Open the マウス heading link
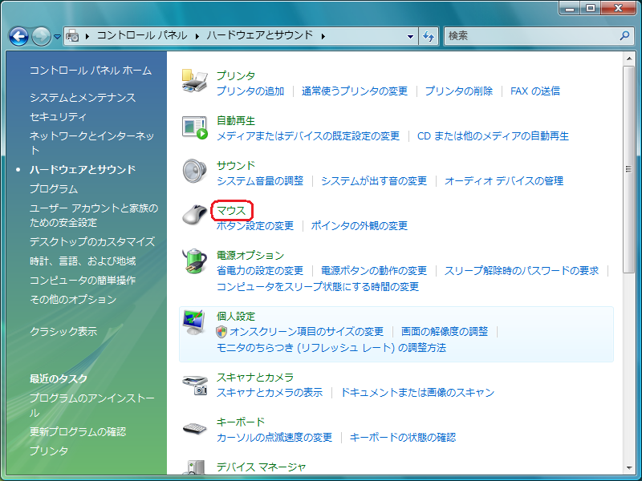 point(231,211)
